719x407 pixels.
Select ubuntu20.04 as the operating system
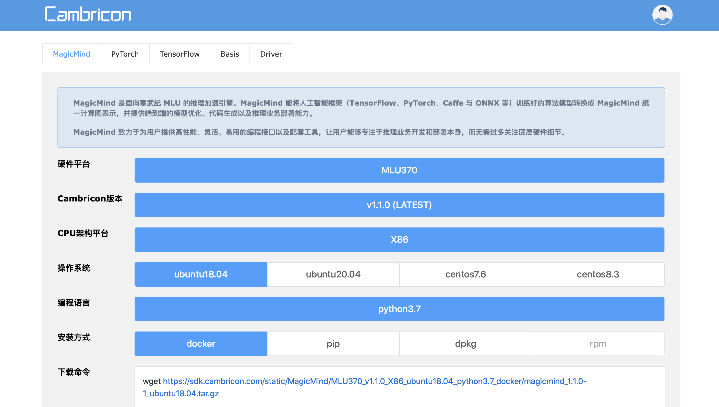(x=333, y=274)
